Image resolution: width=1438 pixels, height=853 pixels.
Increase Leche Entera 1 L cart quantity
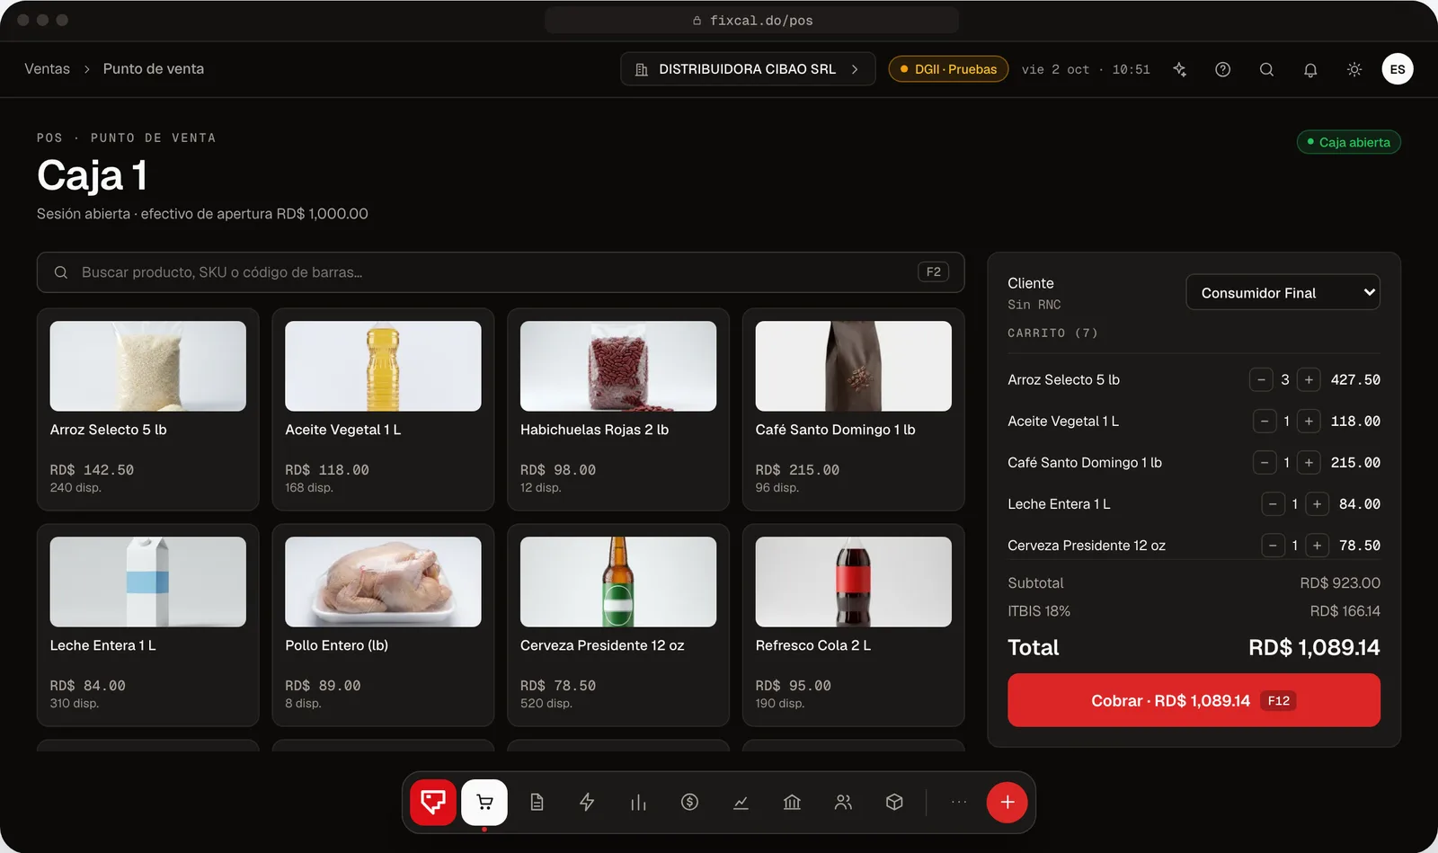point(1317,504)
